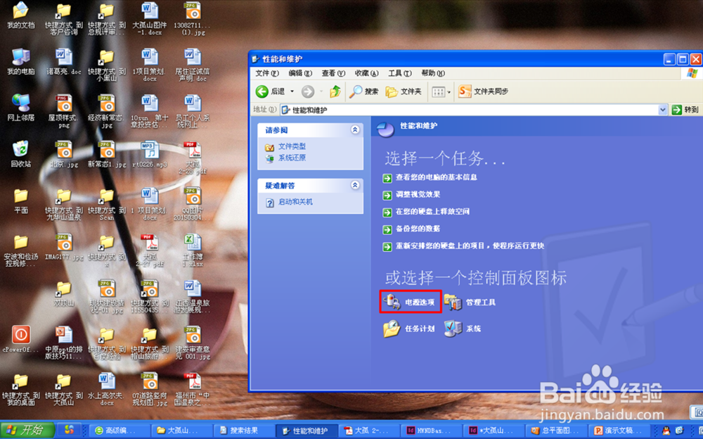
Task: Select 我的文档 desktop icon
Action: 20,15
